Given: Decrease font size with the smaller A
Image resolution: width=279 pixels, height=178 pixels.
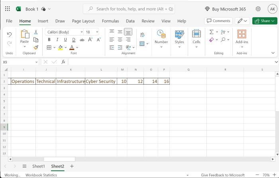Looking at the screenshot, I should (98, 40).
